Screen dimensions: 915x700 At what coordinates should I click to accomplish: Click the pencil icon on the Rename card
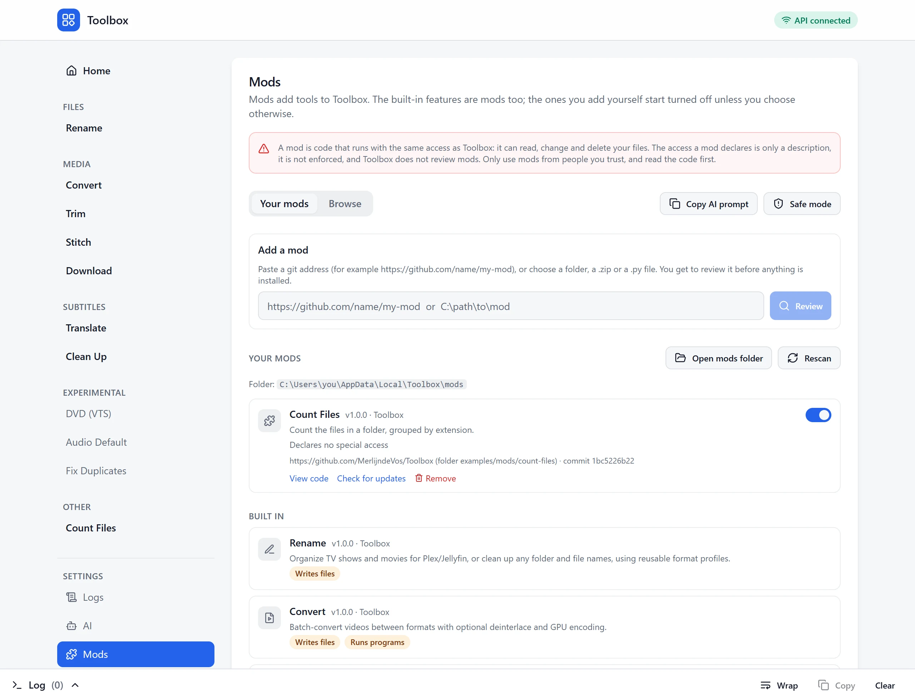[269, 550]
